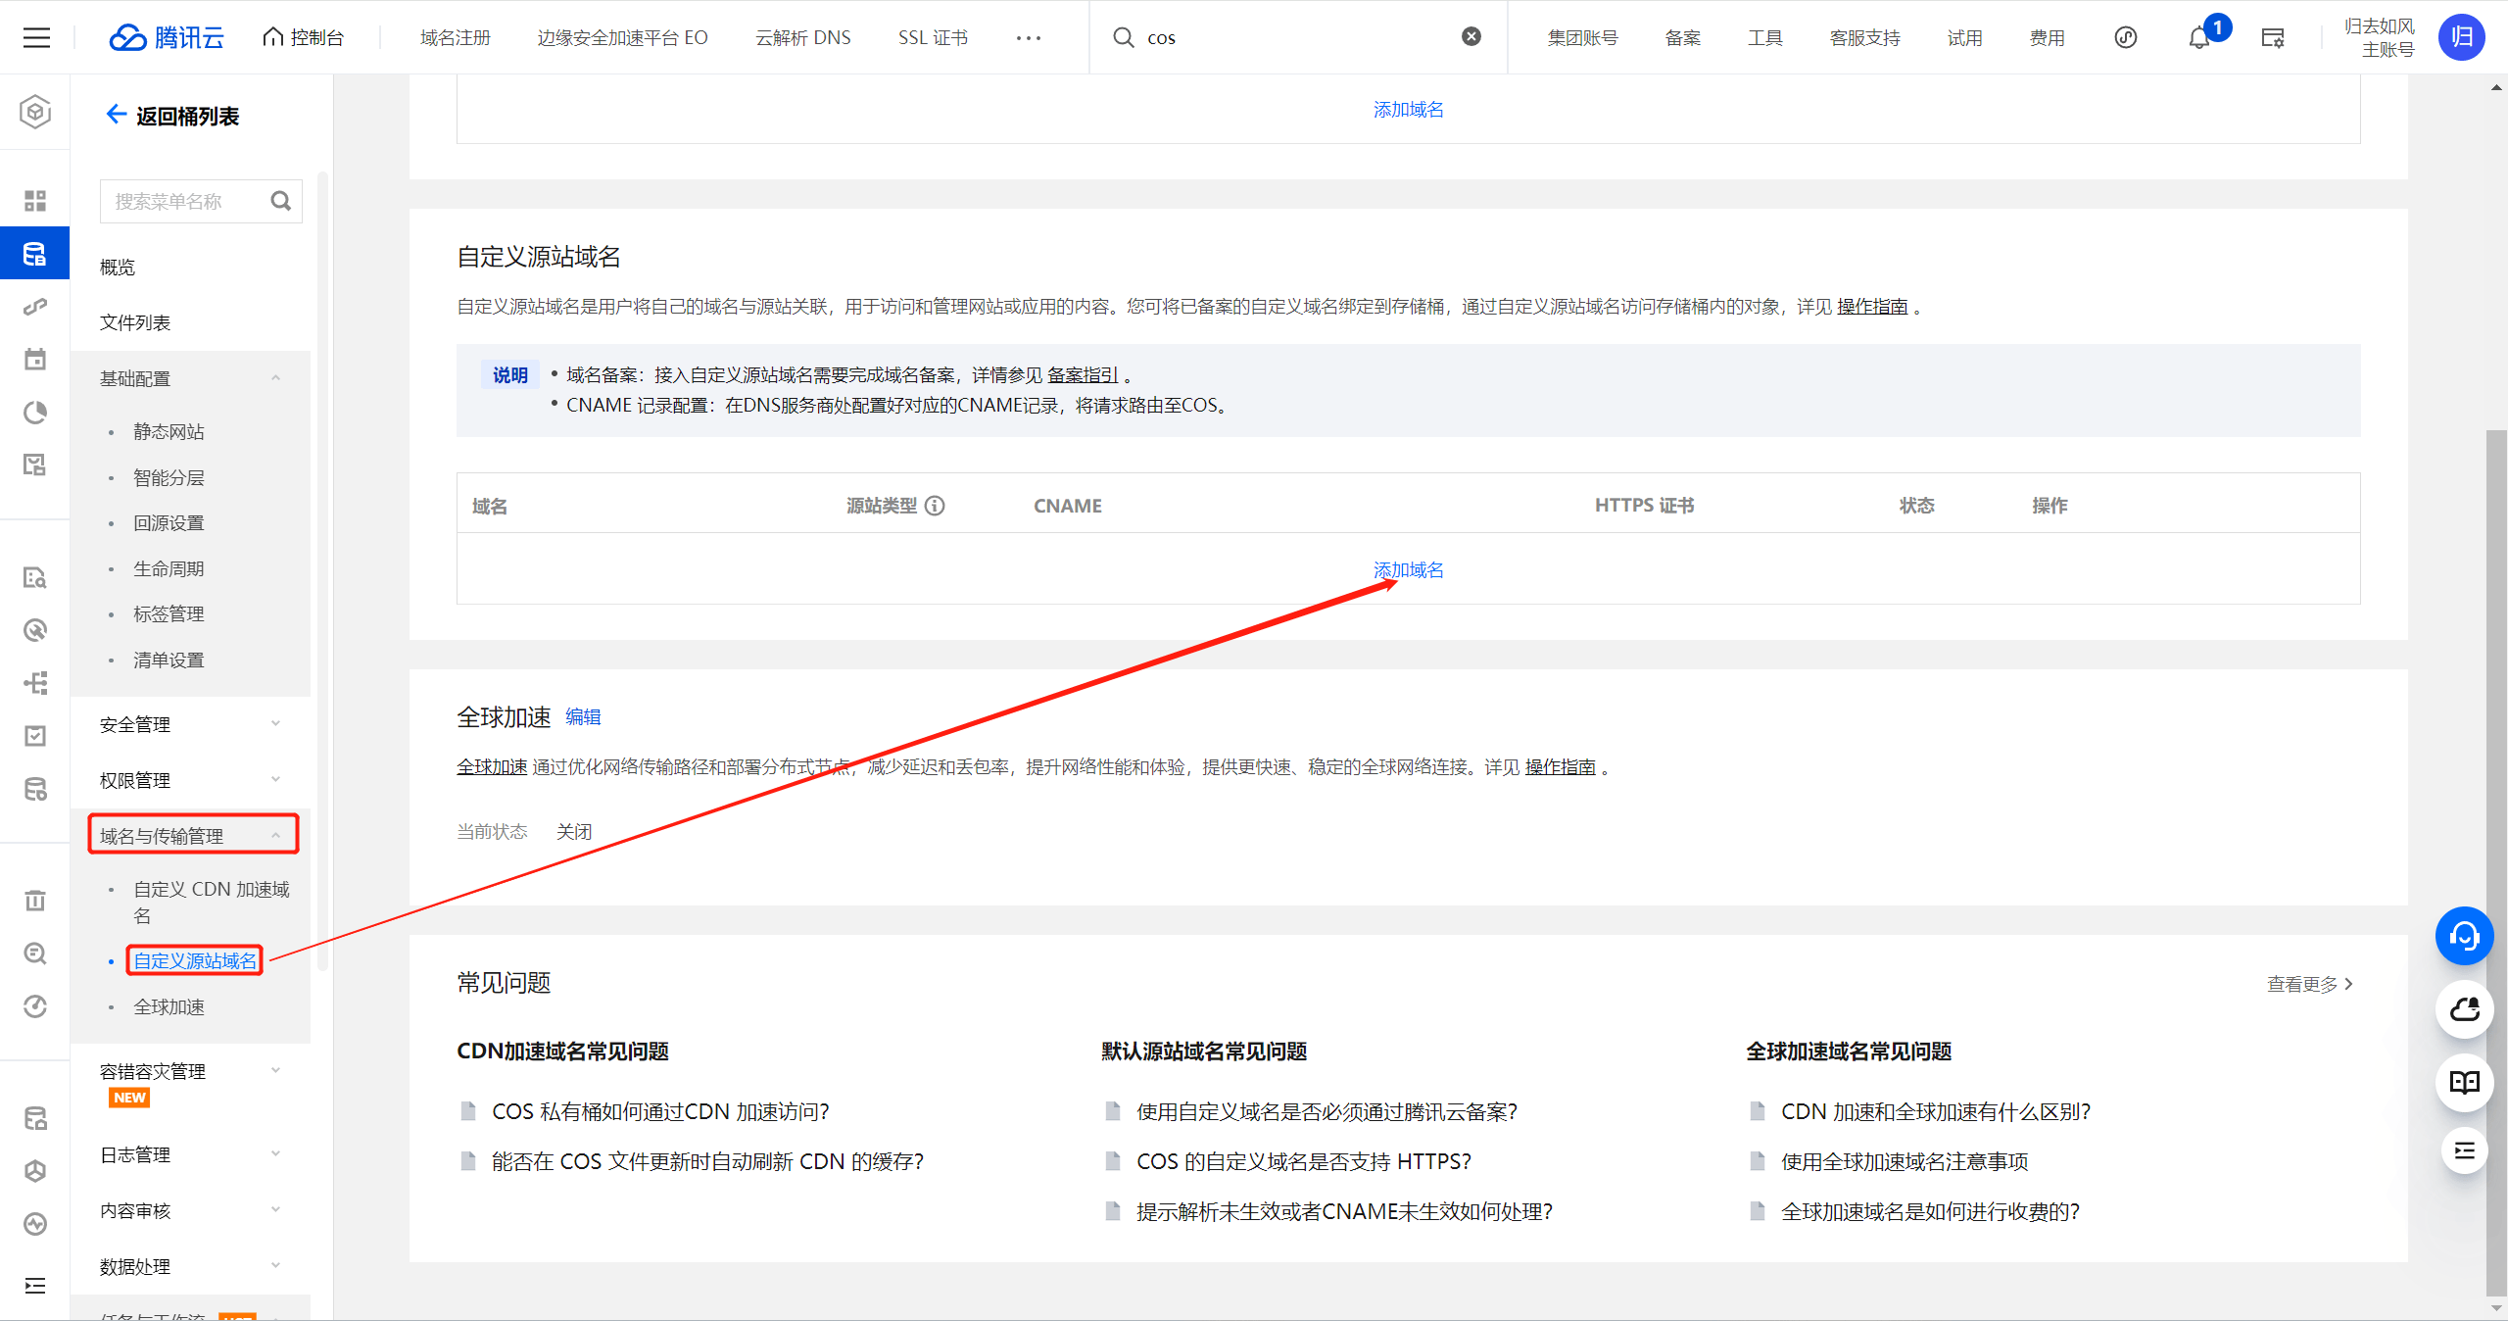
Task: Click 添加域名 in custom origin domain table
Action: click(1408, 569)
